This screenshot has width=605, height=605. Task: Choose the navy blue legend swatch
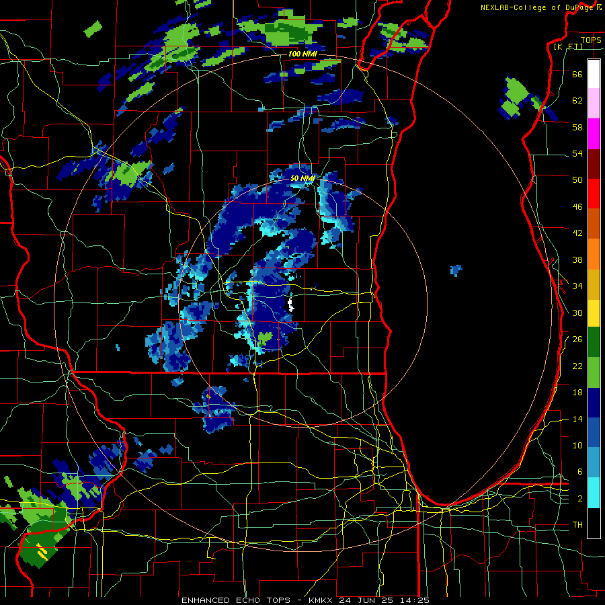pos(594,403)
